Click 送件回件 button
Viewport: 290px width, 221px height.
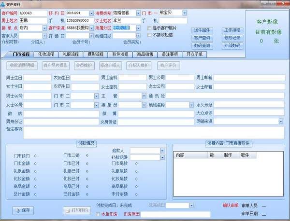(x=202, y=30)
